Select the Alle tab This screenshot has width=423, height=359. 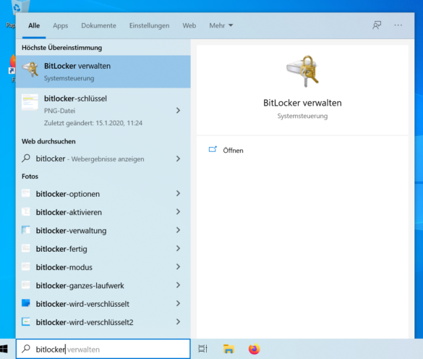34,25
